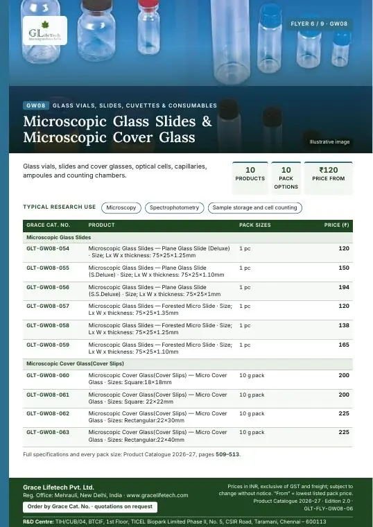
Task: Click the Microscopic Glass Slides main title
Action: 118,130
